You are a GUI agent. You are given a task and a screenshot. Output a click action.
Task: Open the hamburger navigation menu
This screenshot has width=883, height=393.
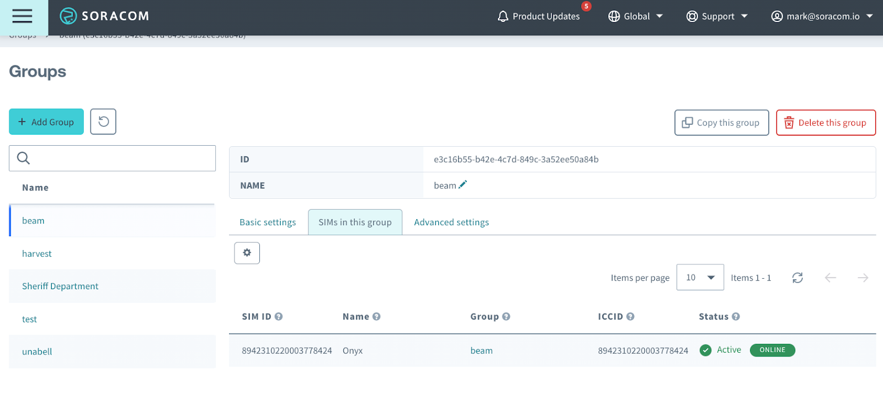(x=22, y=17)
